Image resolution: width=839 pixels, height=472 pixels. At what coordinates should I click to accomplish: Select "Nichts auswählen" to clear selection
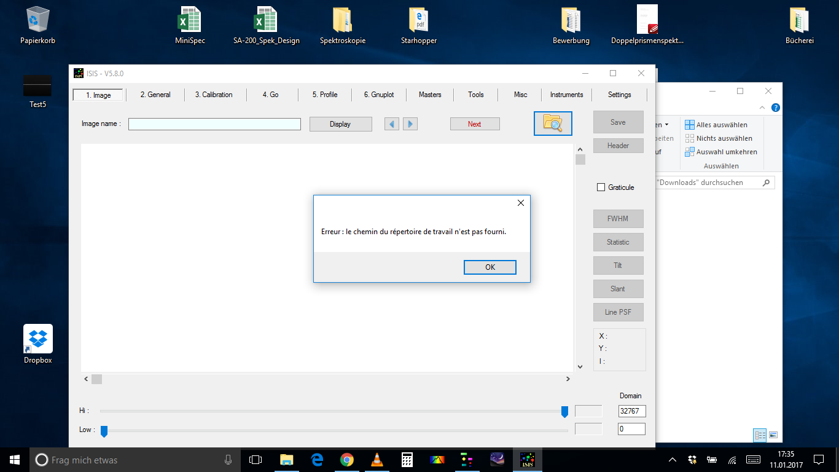click(723, 138)
